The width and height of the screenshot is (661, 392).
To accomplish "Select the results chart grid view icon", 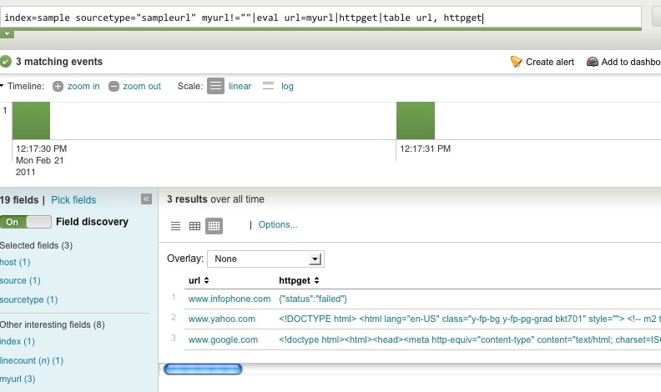I will [x=214, y=225].
